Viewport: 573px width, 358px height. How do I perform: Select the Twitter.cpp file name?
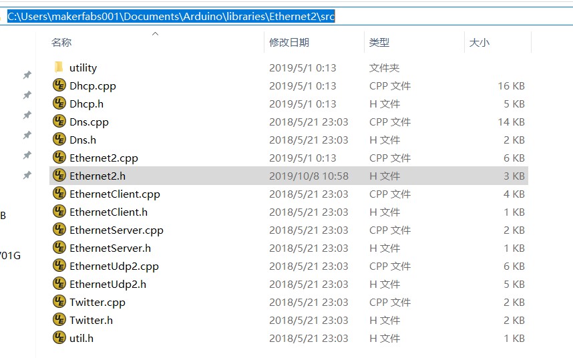[x=98, y=302]
